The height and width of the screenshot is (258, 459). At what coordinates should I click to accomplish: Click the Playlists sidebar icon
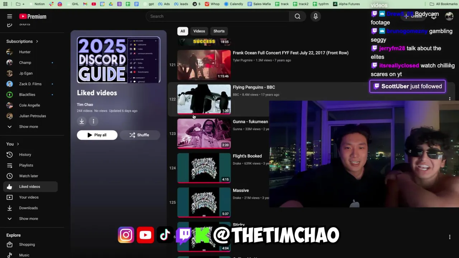pos(10,165)
